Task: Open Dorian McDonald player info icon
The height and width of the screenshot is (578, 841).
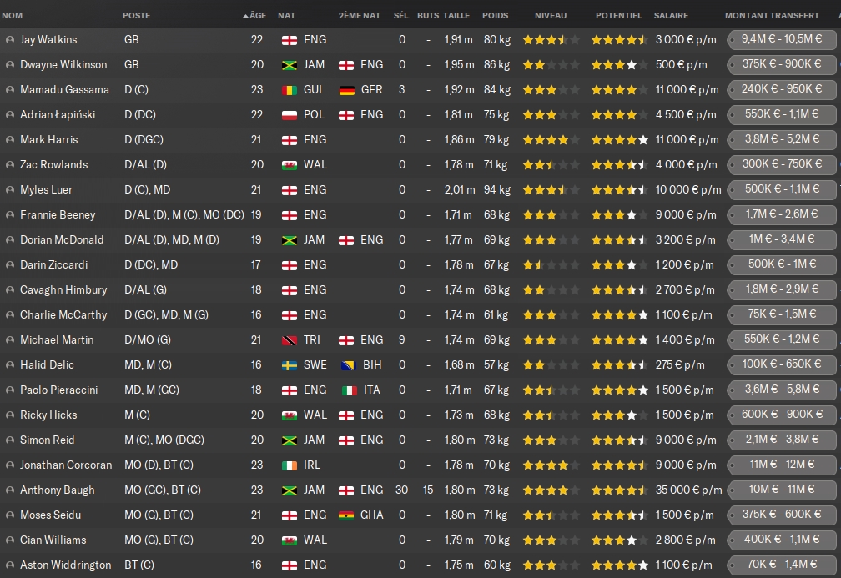Action: tap(10, 239)
